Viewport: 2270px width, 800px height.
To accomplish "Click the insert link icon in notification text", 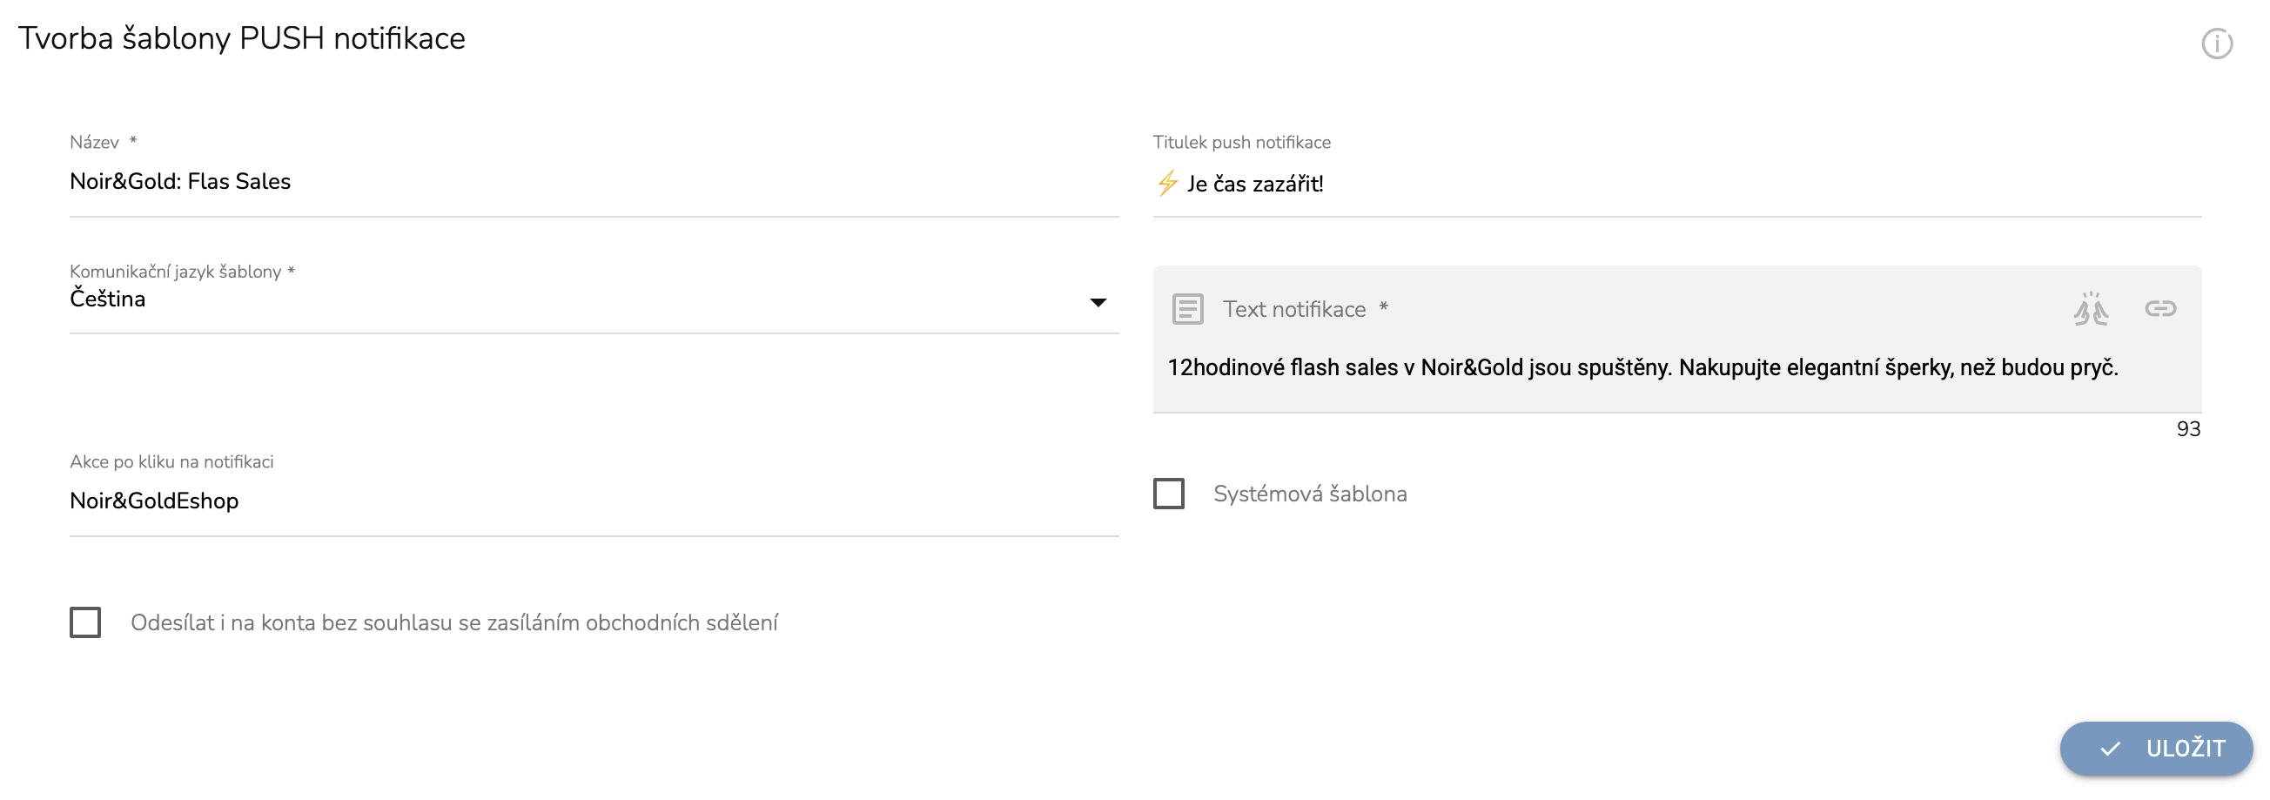I will tap(2159, 308).
